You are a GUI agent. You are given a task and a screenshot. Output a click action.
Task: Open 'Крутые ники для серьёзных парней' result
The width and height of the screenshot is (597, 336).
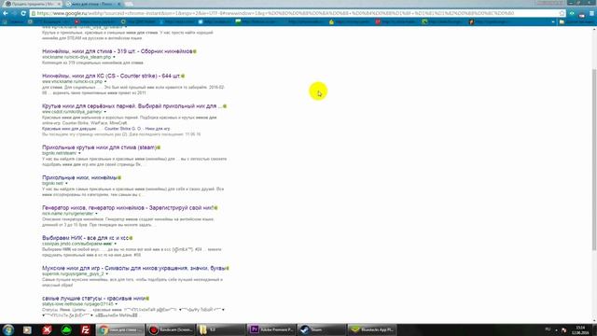(x=132, y=106)
